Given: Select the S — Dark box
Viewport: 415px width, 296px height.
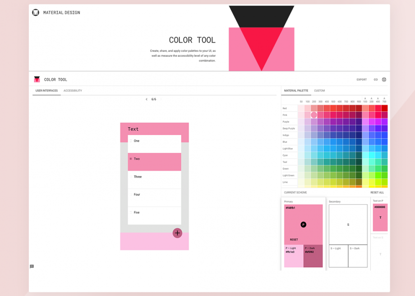Looking at the screenshot, I should point(358,256).
